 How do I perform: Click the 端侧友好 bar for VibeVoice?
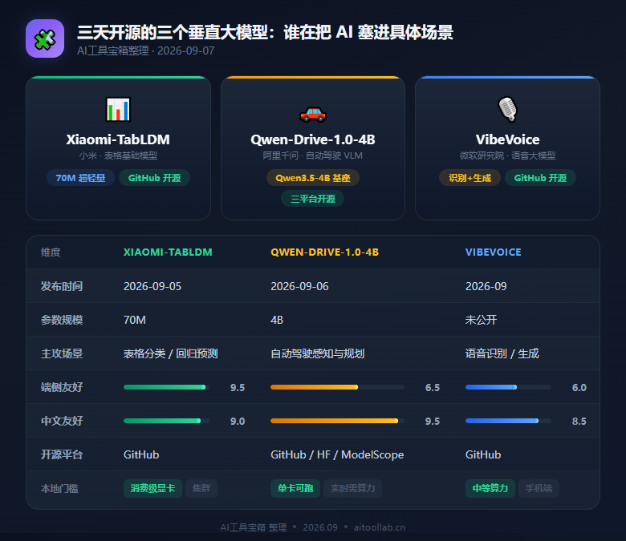point(508,387)
